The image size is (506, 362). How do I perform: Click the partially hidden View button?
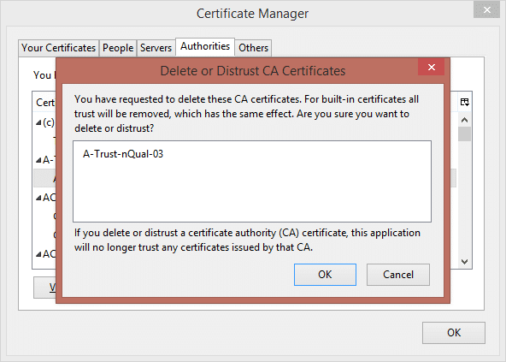(44, 288)
